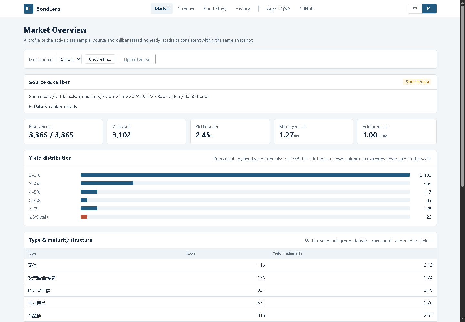Image resolution: width=465 pixels, height=322 pixels.
Task: Switch language to EN
Action: tap(429, 9)
